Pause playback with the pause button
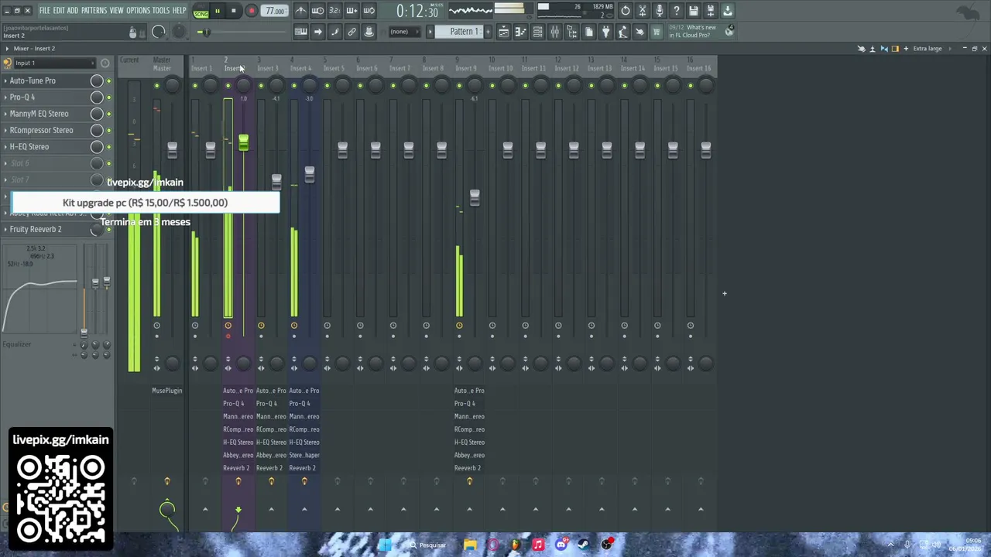 217,11
